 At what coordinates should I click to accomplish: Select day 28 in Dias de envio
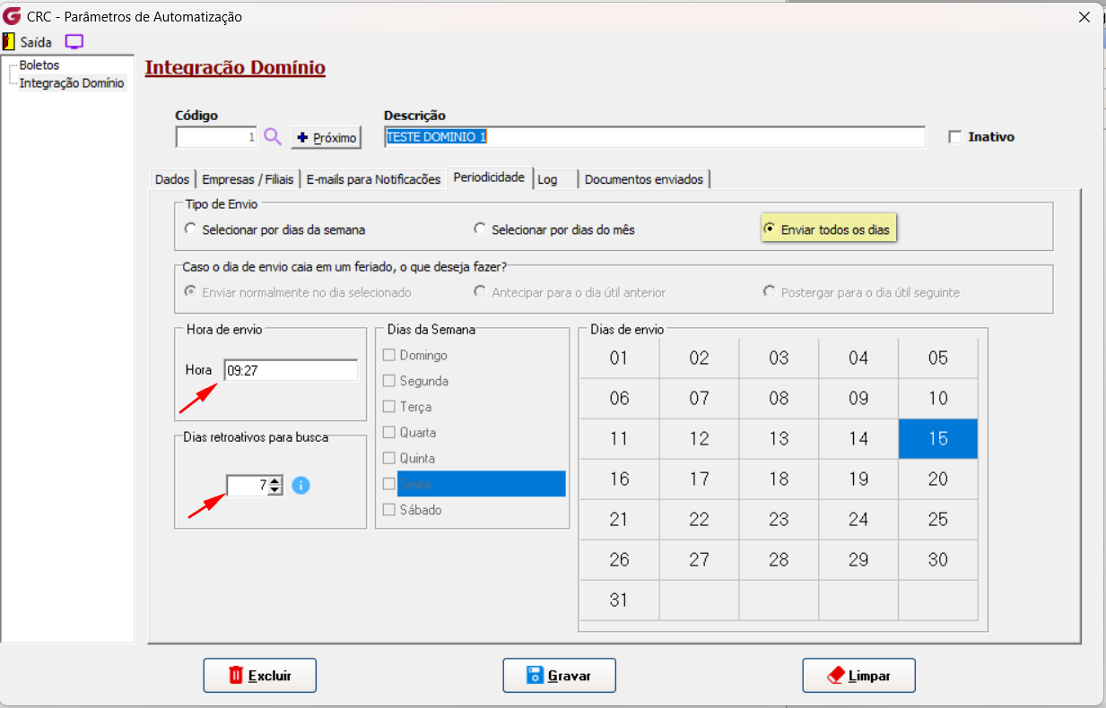779,560
